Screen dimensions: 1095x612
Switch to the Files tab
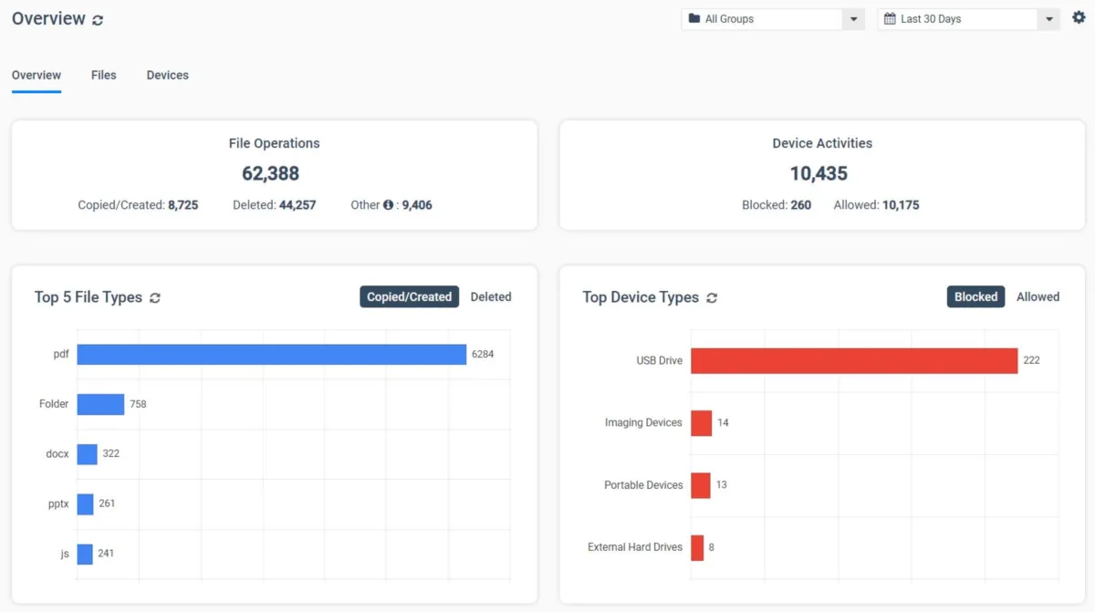[x=104, y=75]
